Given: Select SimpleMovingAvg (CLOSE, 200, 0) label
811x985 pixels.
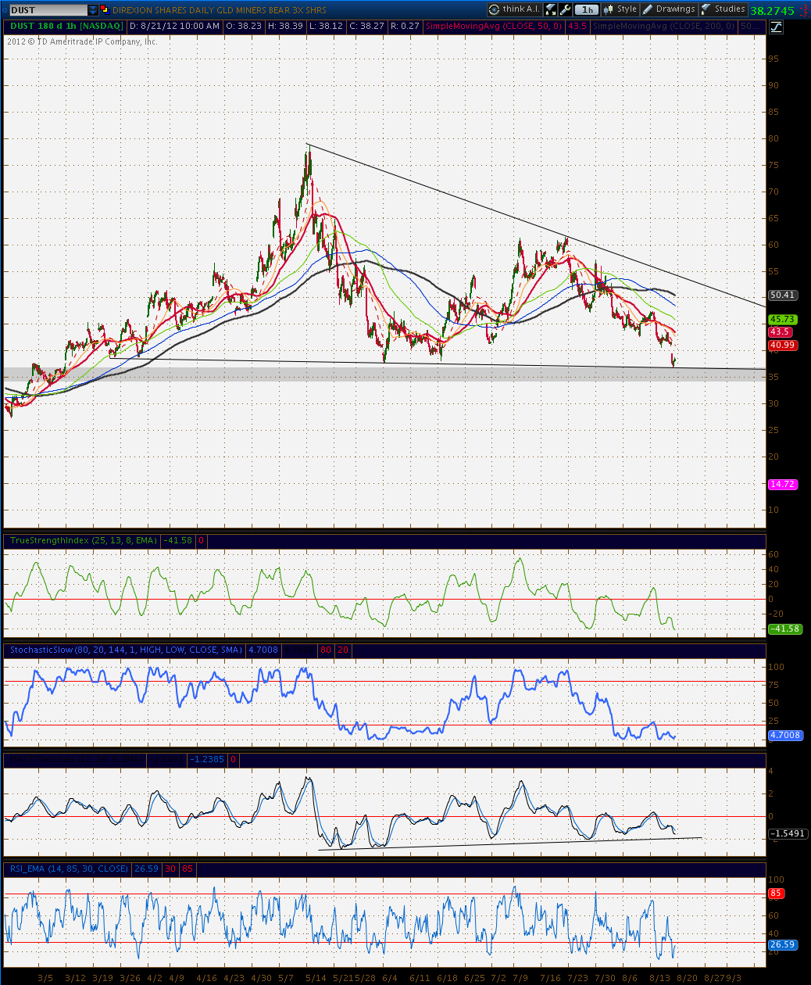Looking at the screenshot, I should pyautogui.click(x=664, y=26).
